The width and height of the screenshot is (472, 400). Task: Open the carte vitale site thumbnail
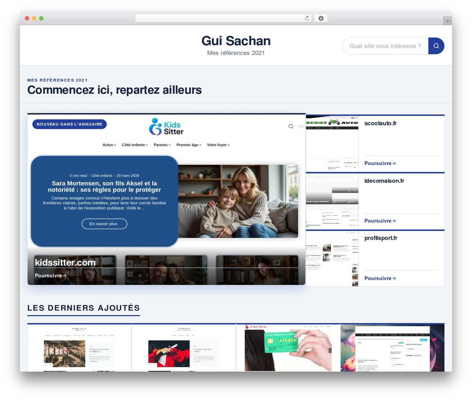288,348
